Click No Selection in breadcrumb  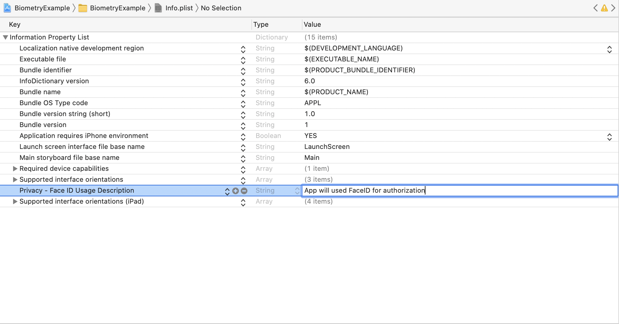click(x=221, y=8)
